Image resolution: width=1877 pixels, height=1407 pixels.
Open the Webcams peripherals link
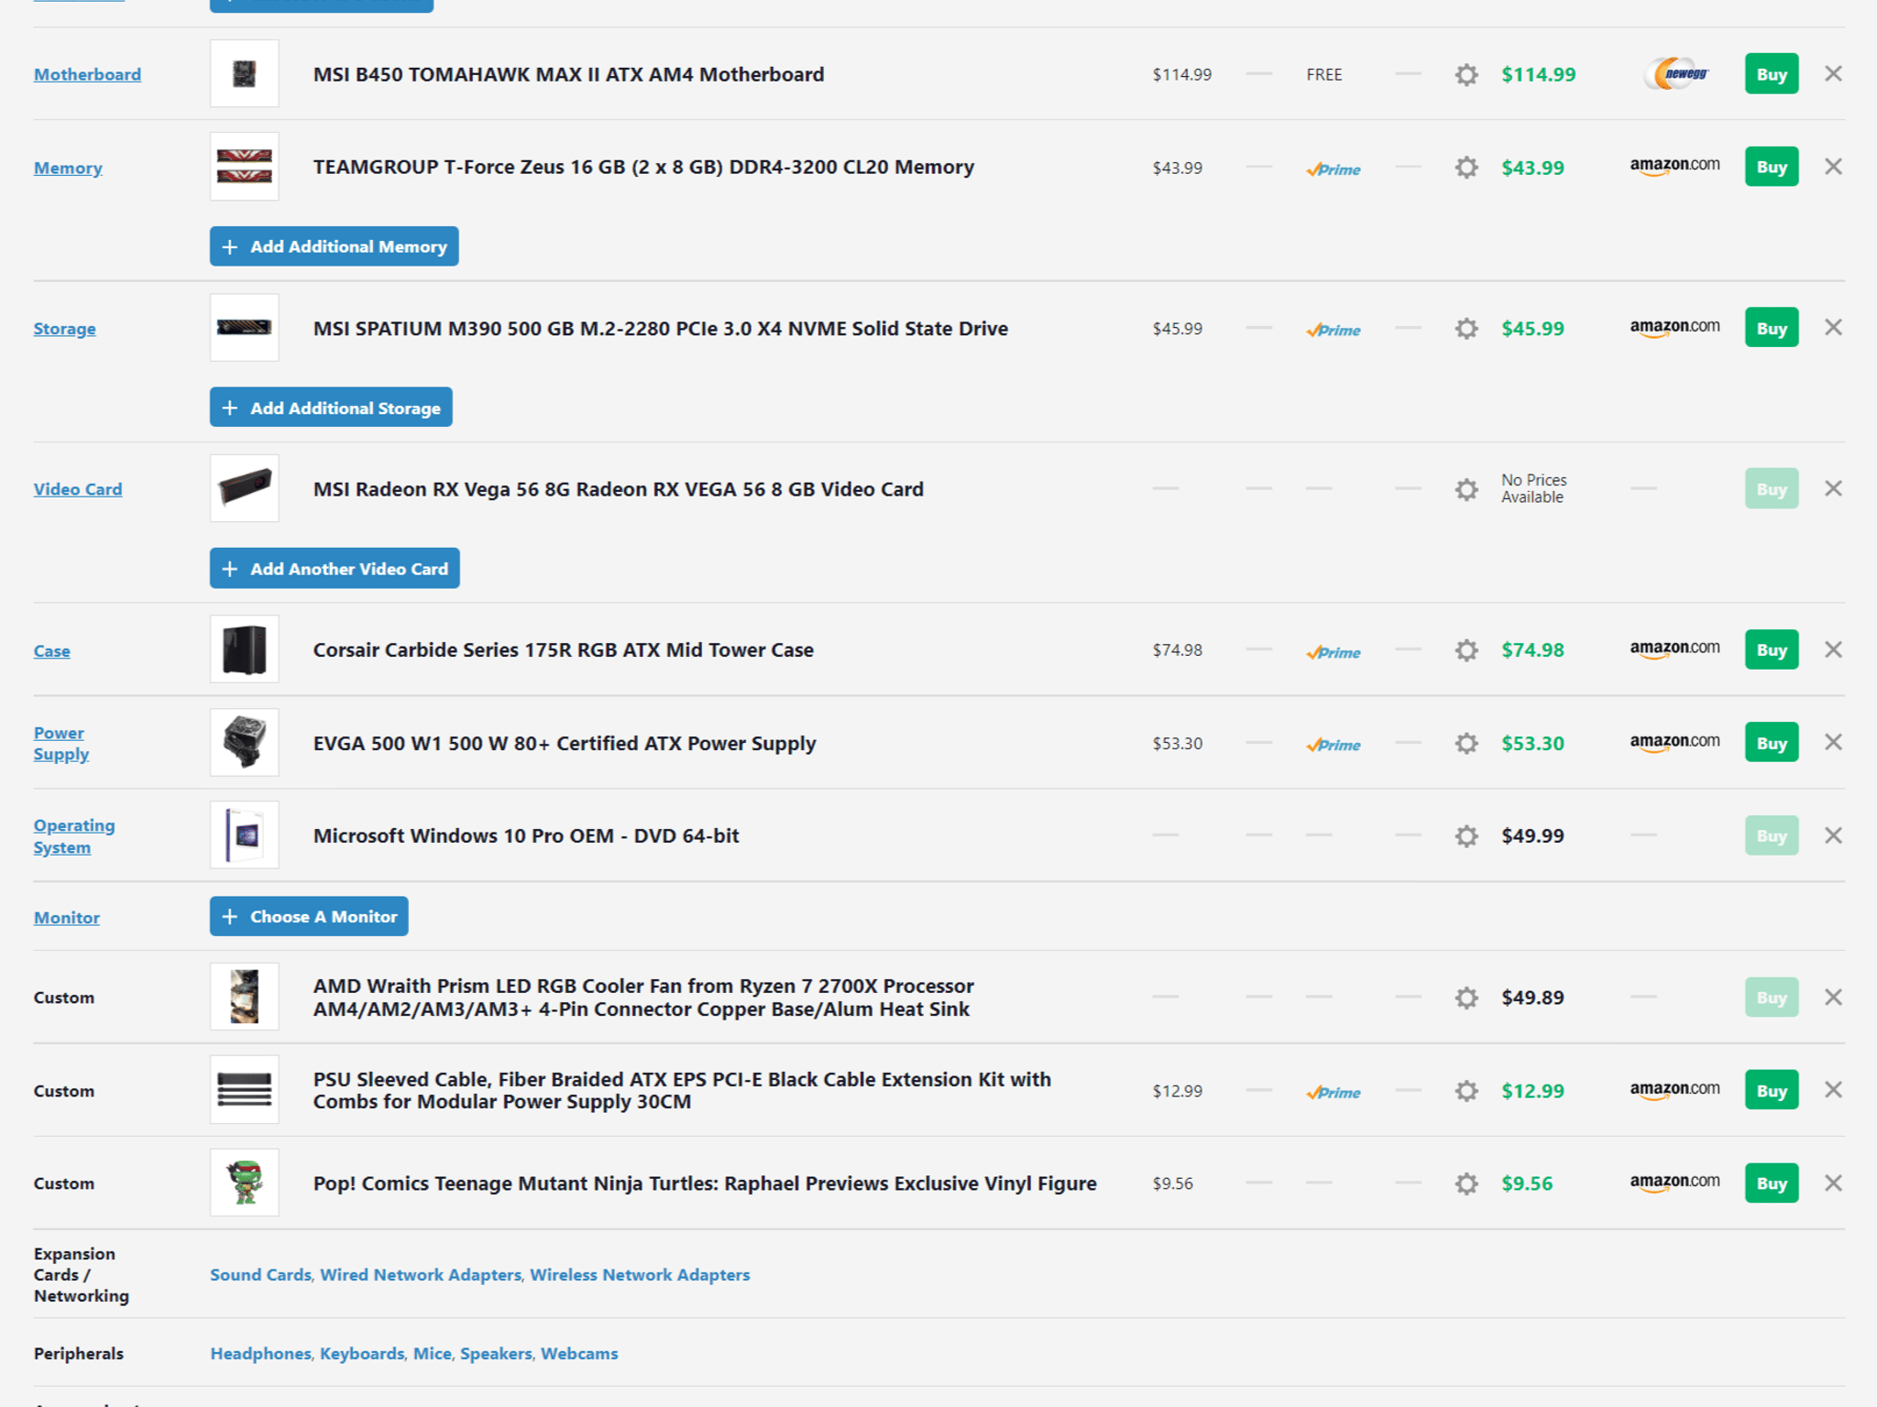(579, 1353)
